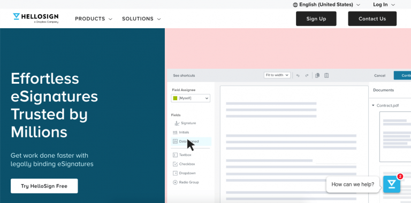Click the green Myself assignee color swatch

(x=176, y=98)
